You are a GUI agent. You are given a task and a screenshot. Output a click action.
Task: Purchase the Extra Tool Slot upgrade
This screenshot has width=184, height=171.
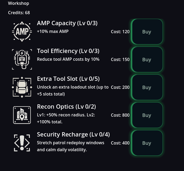pos(147,87)
